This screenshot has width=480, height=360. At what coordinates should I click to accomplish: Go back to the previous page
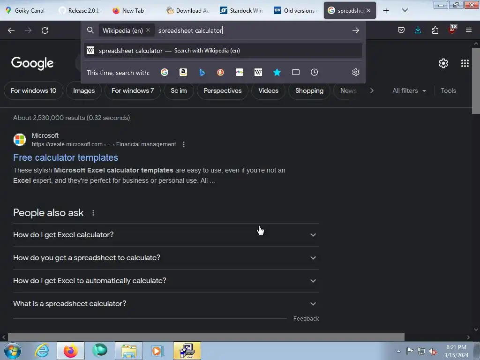tap(11, 30)
